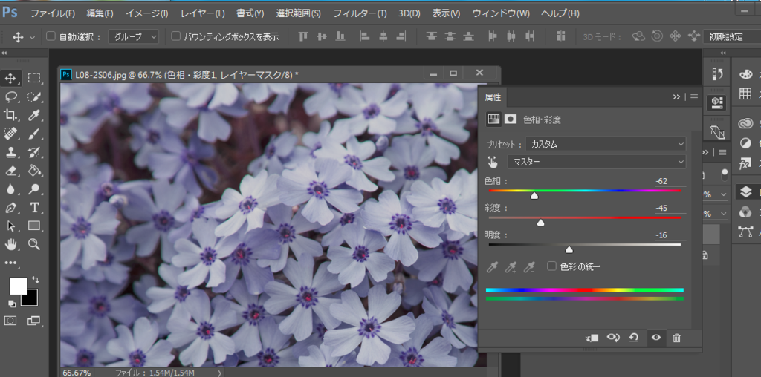Select the Crop tool
761x377 pixels.
point(10,115)
